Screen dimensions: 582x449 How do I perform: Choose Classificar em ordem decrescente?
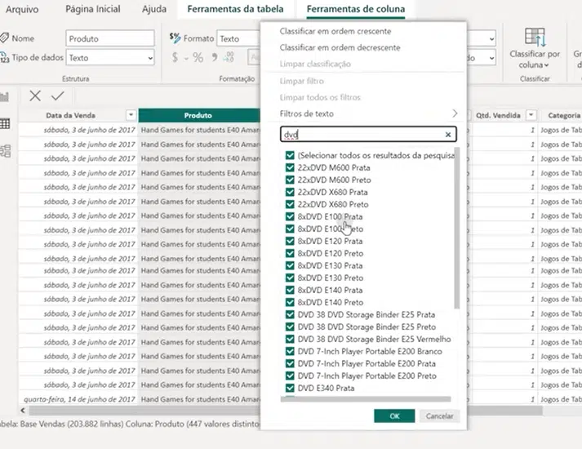pyautogui.click(x=340, y=47)
